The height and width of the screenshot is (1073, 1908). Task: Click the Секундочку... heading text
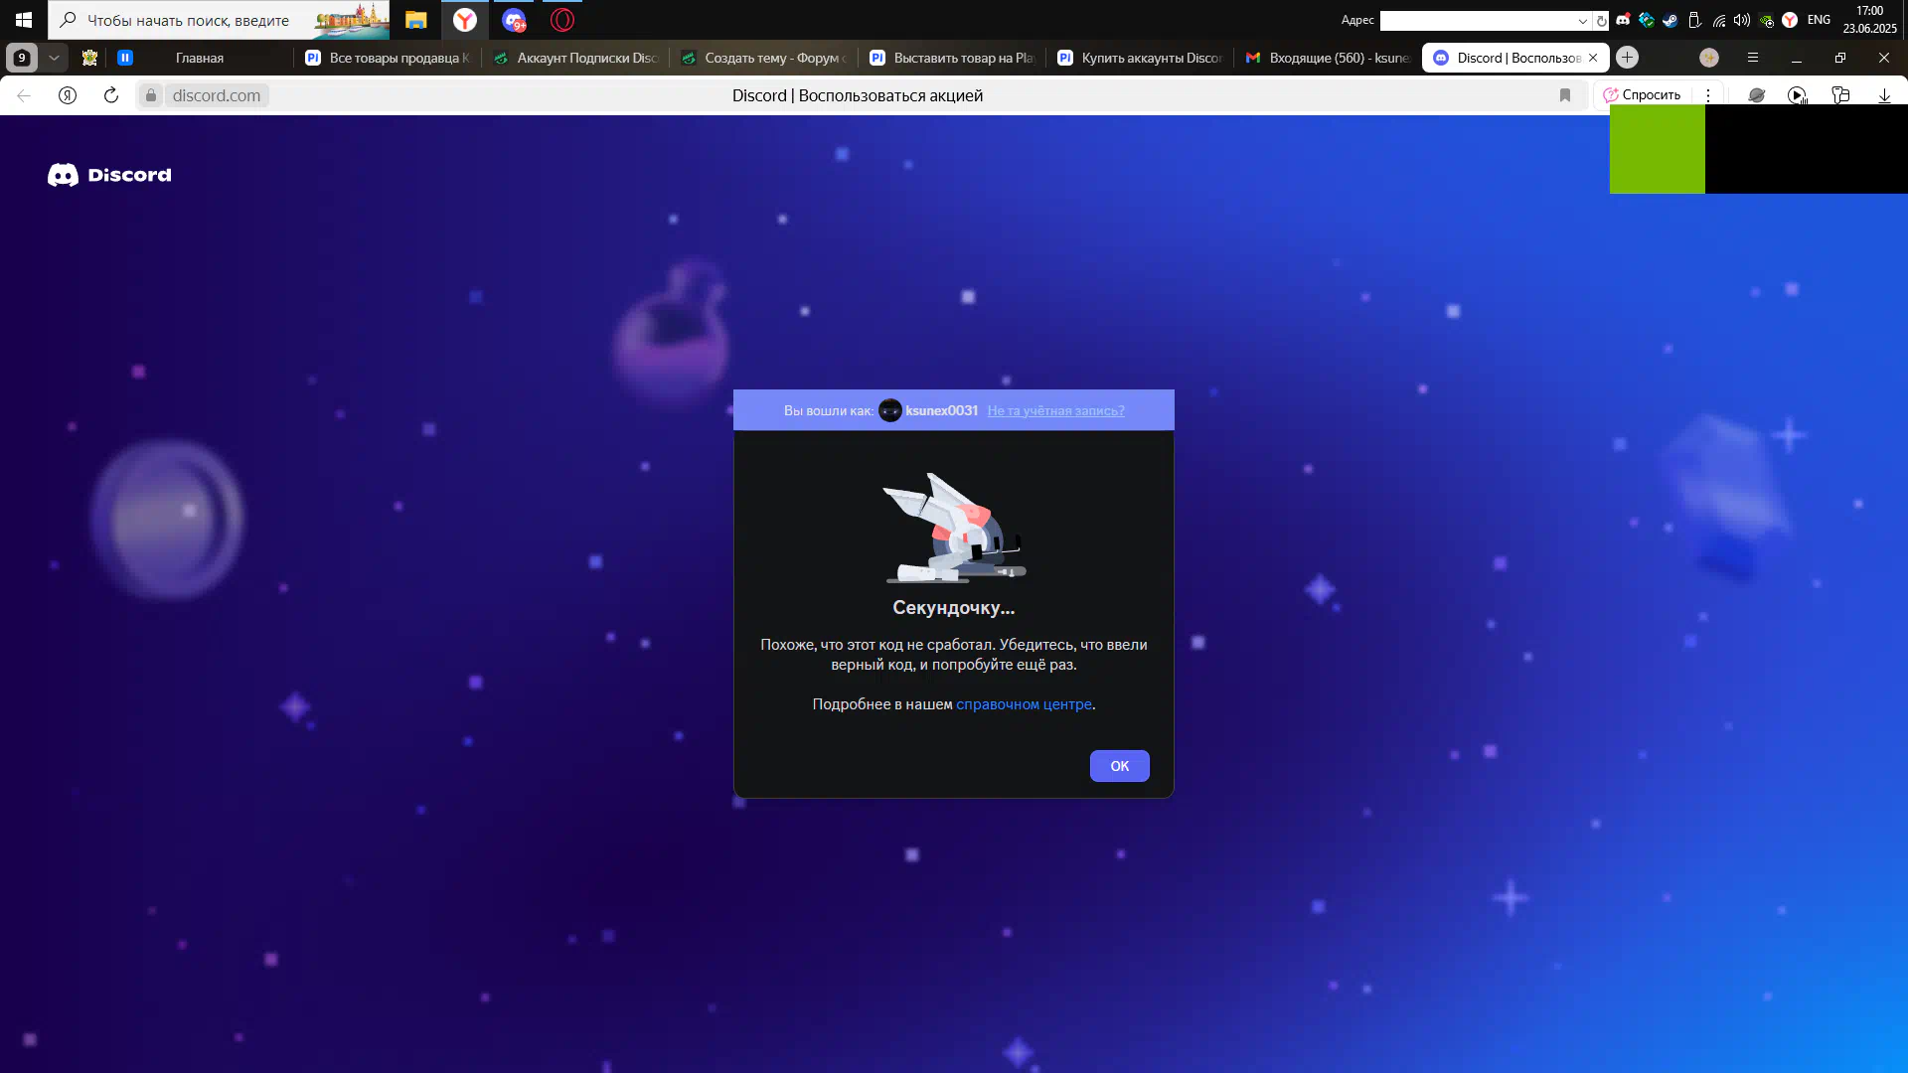click(x=953, y=607)
